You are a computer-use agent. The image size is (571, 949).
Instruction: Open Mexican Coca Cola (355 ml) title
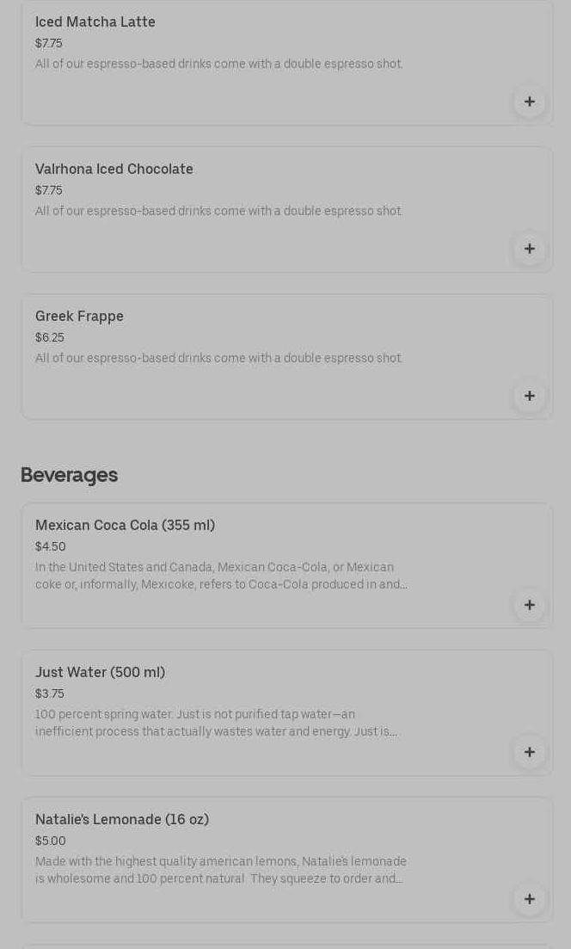click(125, 526)
